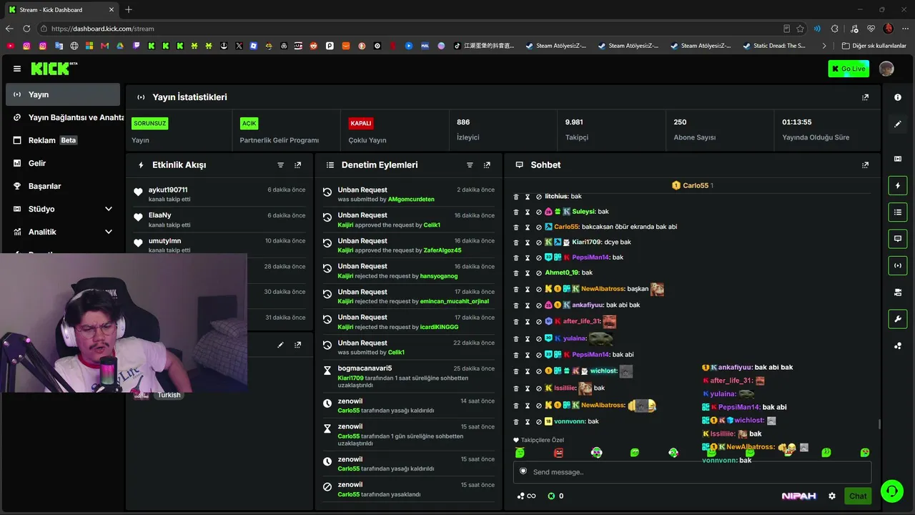Click the pencil edit icon in right sidebar
Image resolution: width=915 pixels, height=515 pixels.
tap(898, 124)
